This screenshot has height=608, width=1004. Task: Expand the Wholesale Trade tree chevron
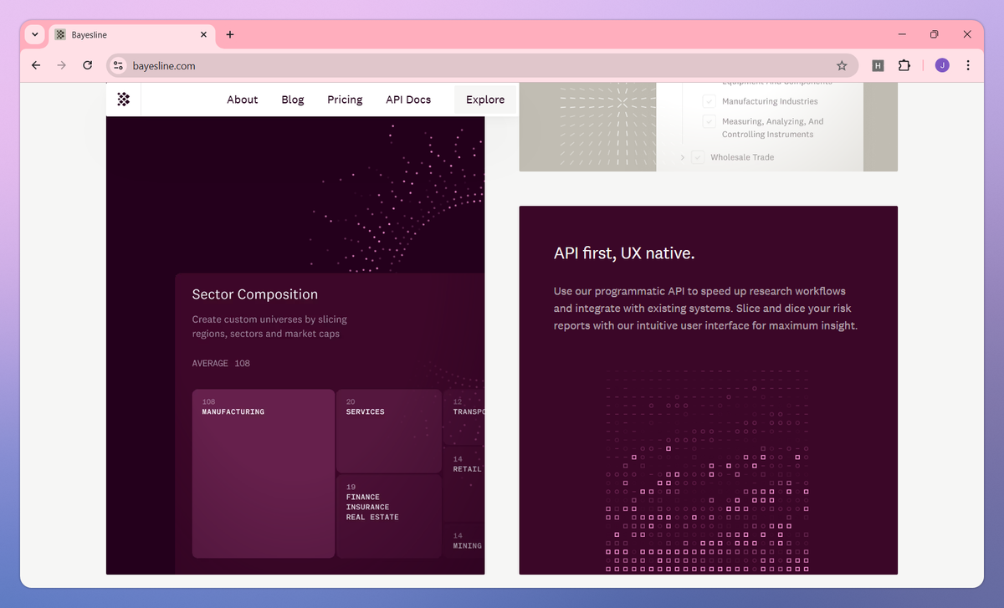683,157
